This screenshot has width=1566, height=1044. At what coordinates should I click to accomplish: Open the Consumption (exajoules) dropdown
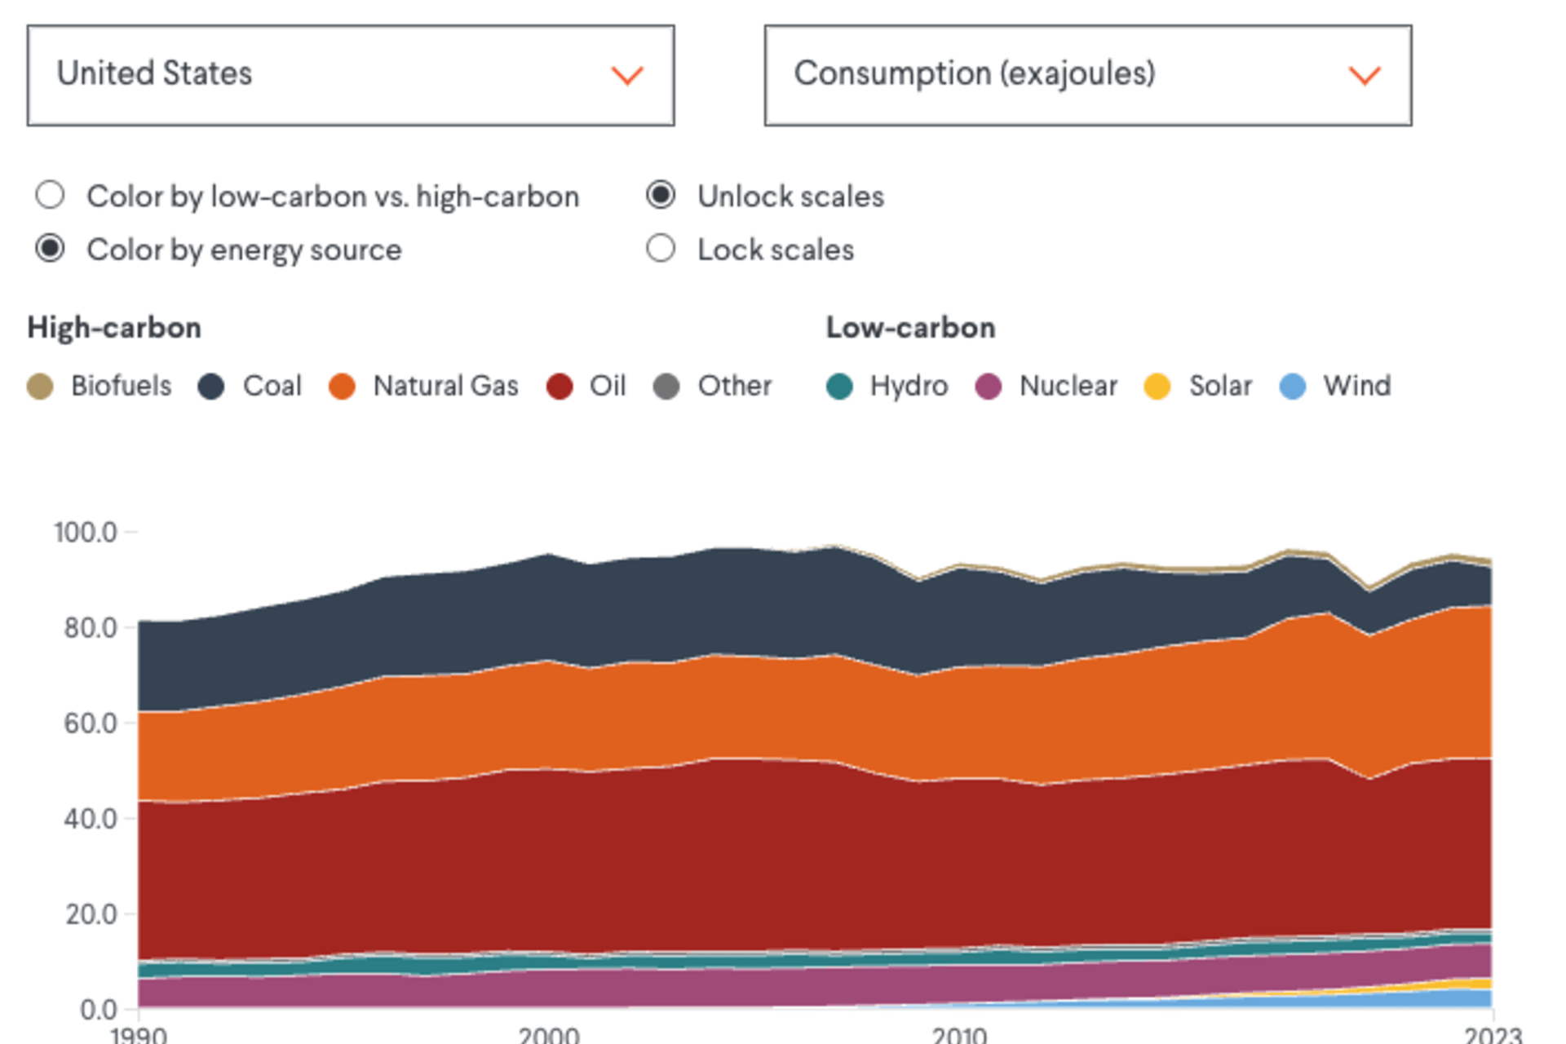(1087, 75)
